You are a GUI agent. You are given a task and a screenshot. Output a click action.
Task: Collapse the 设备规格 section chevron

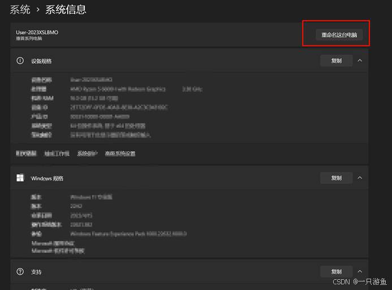point(360,61)
